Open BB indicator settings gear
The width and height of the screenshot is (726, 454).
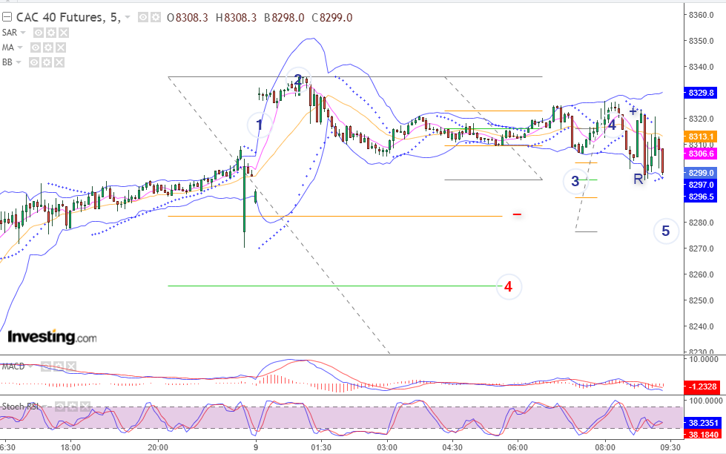coord(47,62)
